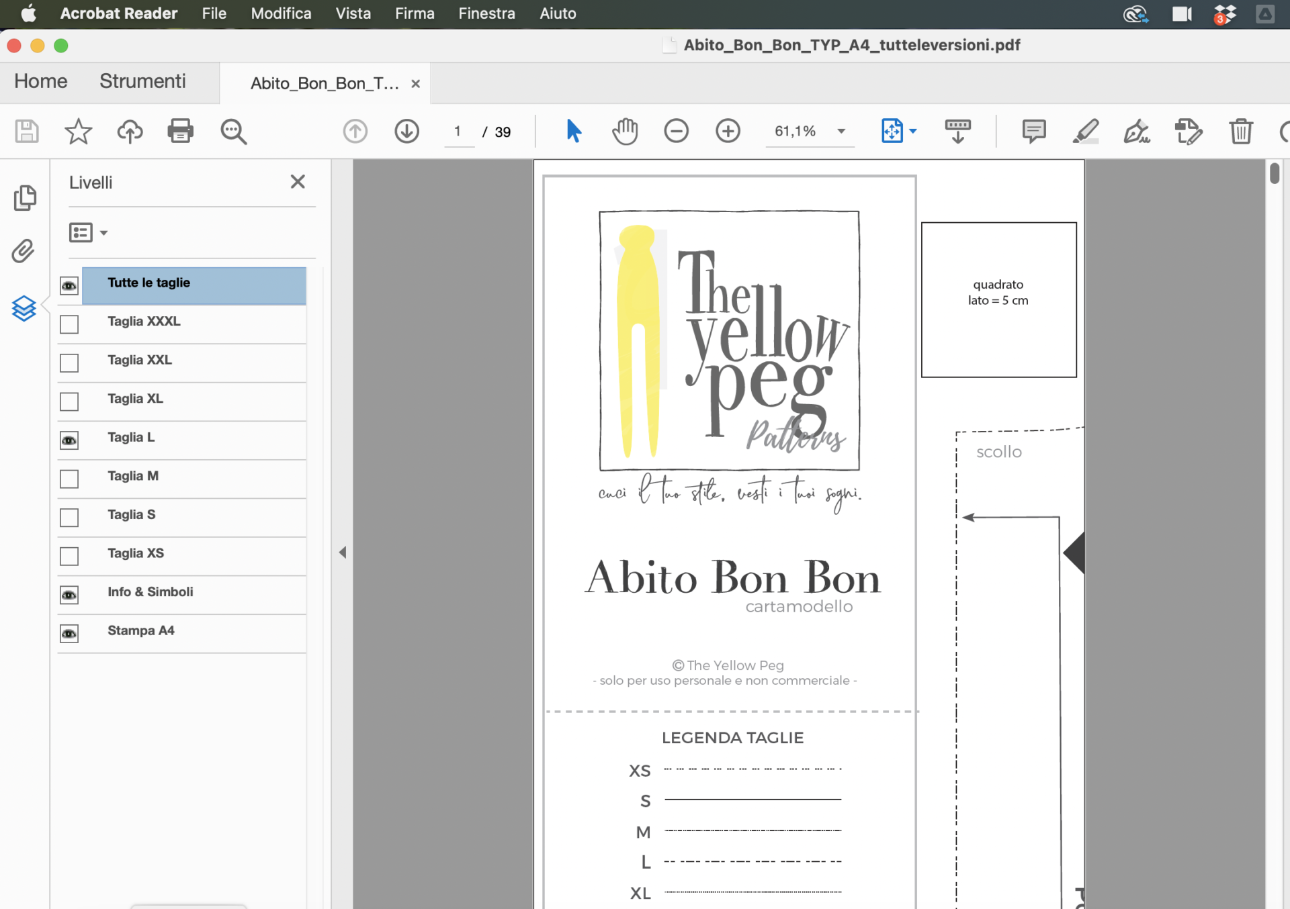Add a sticky note comment

click(1033, 131)
